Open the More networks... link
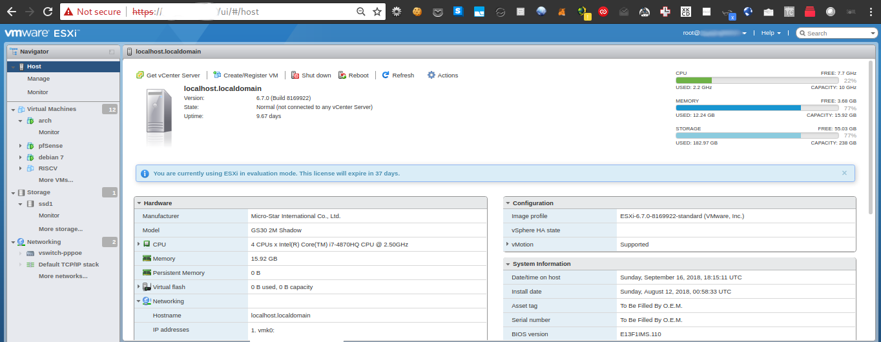 pos(63,276)
